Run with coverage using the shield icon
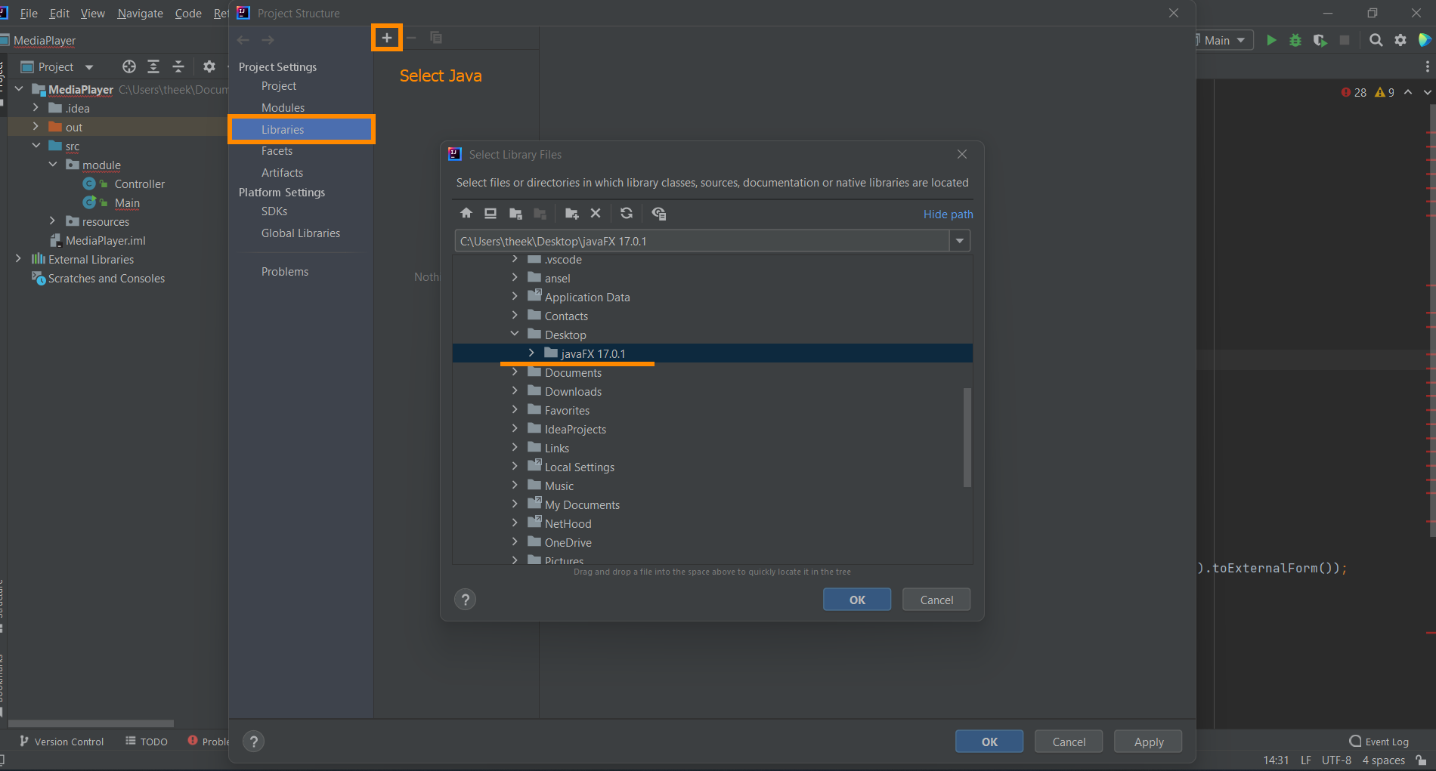The height and width of the screenshot is (771, 1436). [x=1320, y=40]
